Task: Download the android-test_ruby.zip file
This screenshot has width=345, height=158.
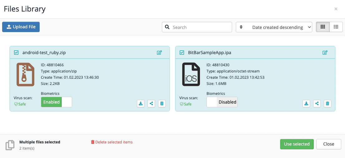Action: coord(141,104)
